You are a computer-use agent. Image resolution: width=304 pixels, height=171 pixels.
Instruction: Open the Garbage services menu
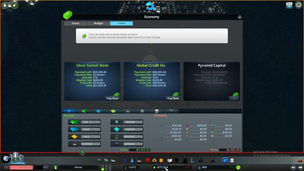139,161
